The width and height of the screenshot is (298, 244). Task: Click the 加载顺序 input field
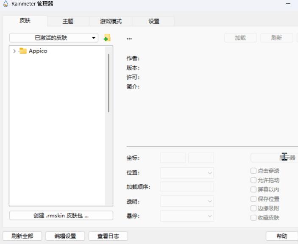(x=187, y=187)
